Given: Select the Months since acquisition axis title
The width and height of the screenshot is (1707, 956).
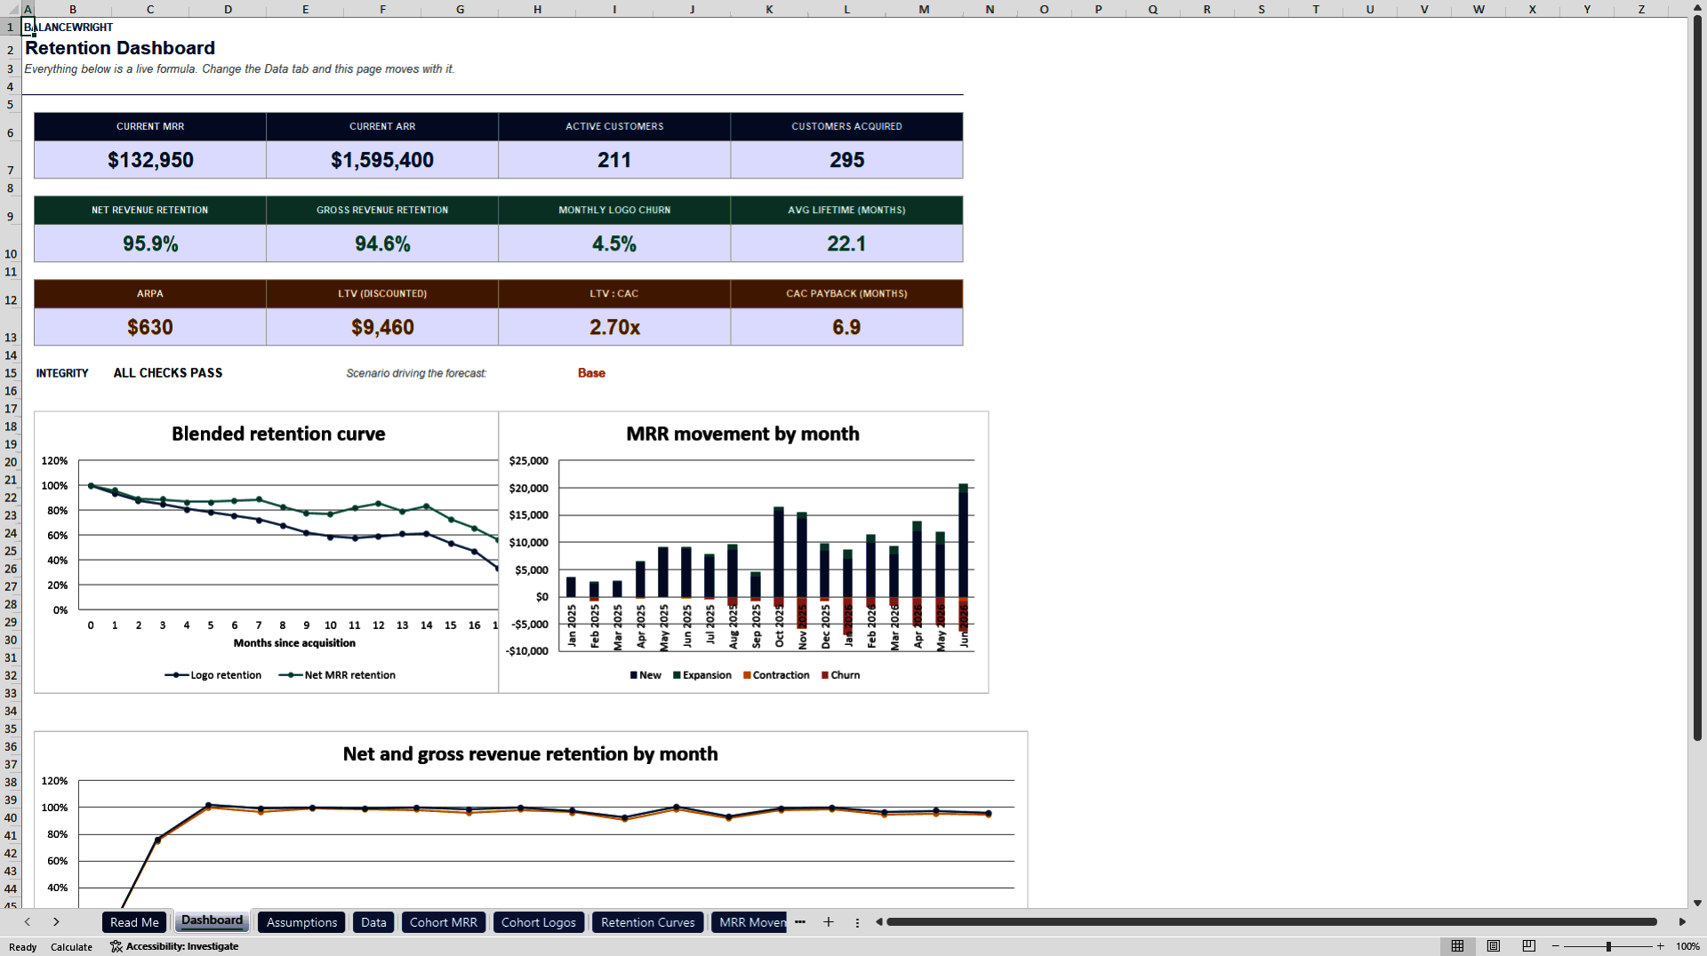Looking at the screenshot, I should point(294,643).
